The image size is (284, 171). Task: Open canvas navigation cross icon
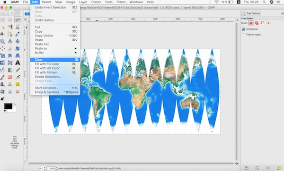tap(237, 163)
